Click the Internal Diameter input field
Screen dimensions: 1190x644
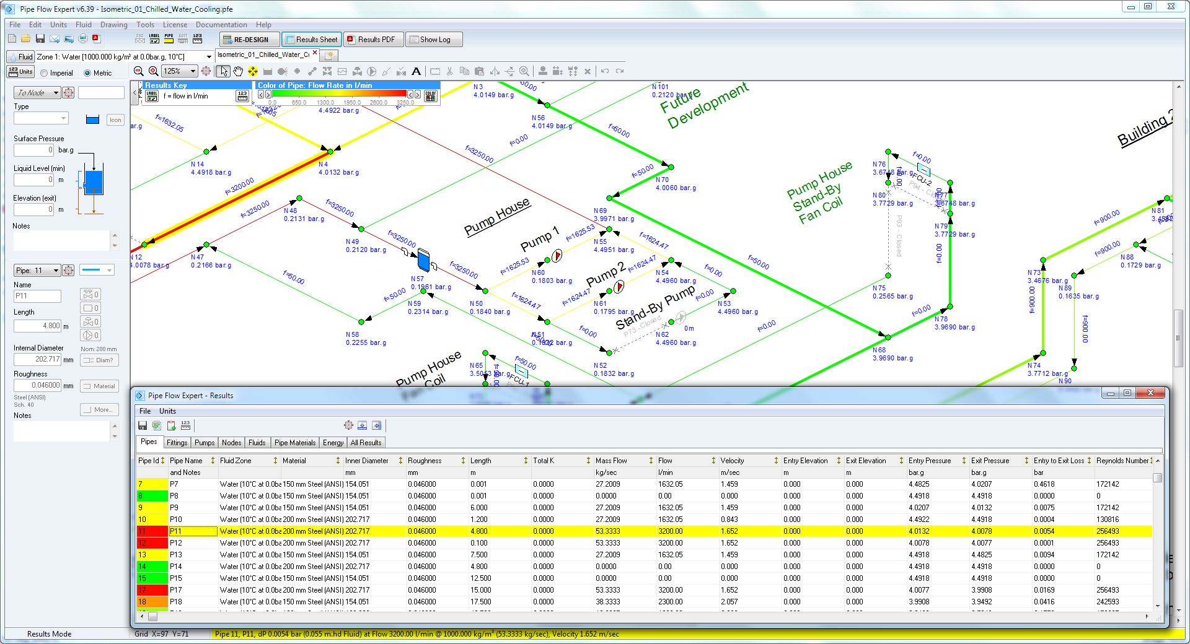click(x=37, y=359)
